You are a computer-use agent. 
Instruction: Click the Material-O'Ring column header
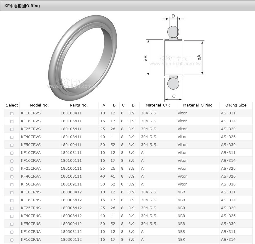pos(198,105)
